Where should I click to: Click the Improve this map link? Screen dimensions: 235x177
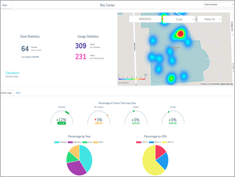point(227,84)
